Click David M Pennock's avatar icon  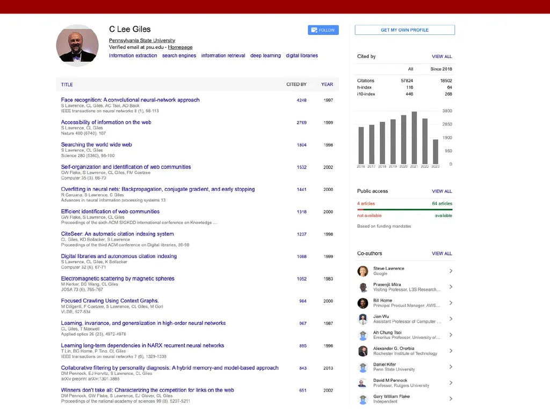[x=363, y=383]
